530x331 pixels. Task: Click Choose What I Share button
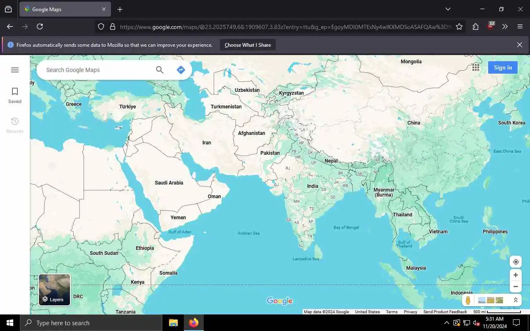tap(248, 45)
